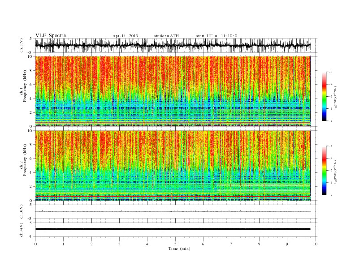Screen dimensions: 355x274
Task: Click the "start UT = 11:10:0" header text
Action: [x=216, y=36]
